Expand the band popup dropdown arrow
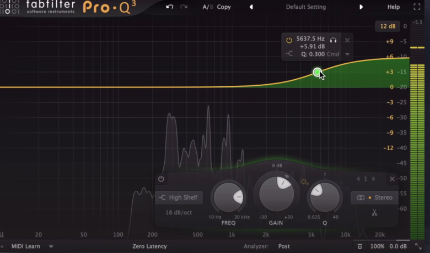430x253 pixels. [347, 54]
